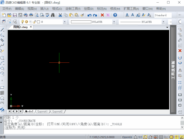This screenshot has width=184, height=139.
Task: Close the 图纸1.dwg document tab
Action: (x=31, y=27)
